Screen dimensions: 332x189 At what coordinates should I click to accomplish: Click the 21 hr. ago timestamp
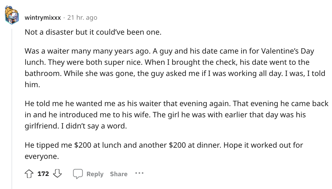coord(82,17)
